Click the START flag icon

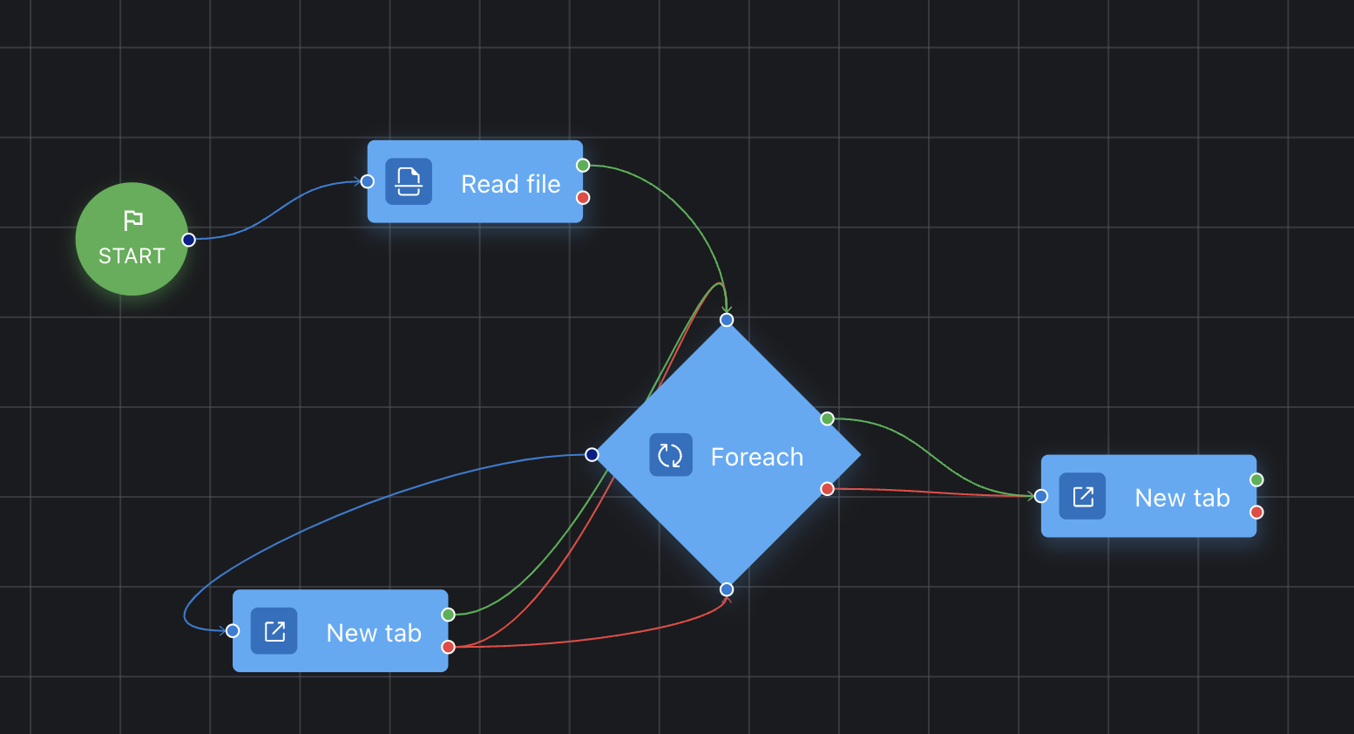[132, 220]
